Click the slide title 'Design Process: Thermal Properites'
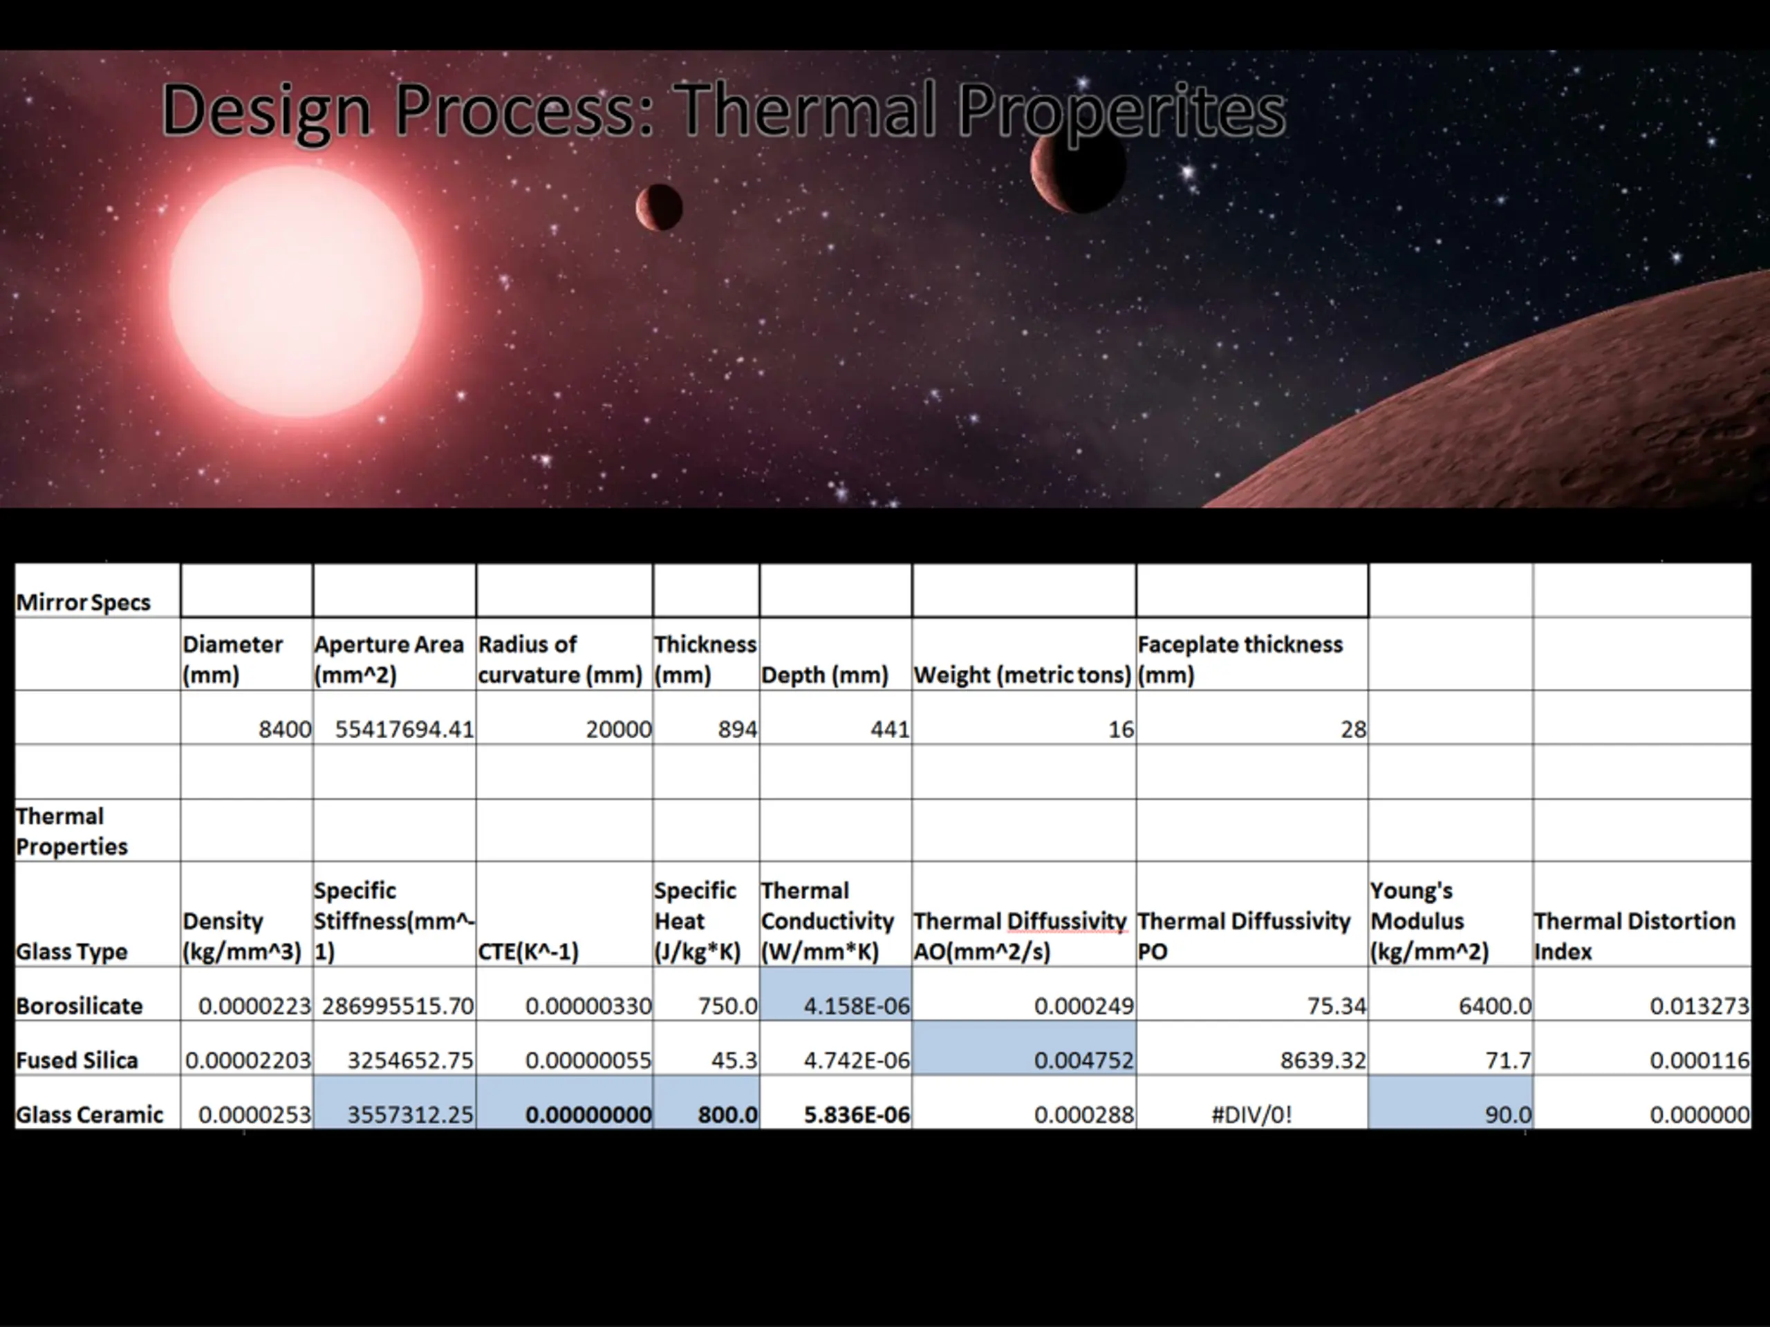The image size is (1770, 1327). [x=723, y=111]
